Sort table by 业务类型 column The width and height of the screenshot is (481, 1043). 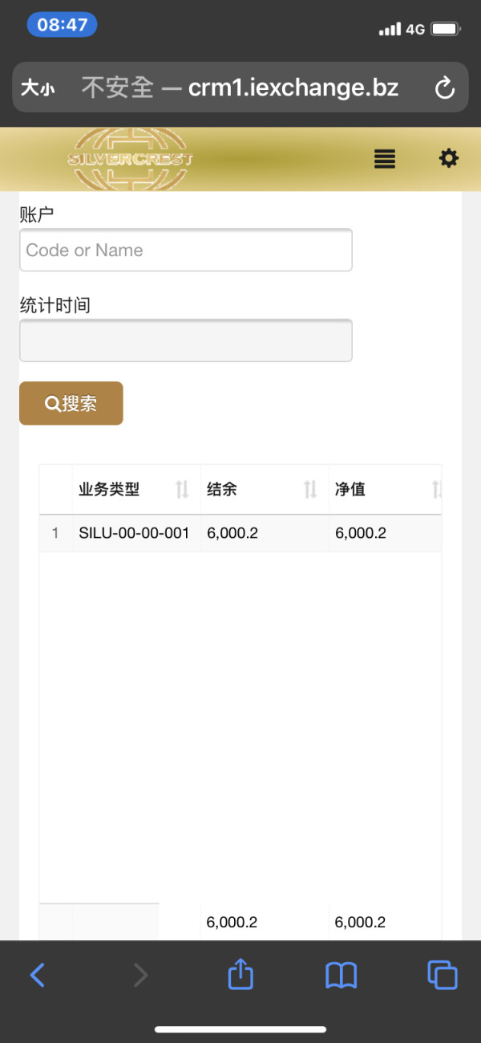click(182, 489)
